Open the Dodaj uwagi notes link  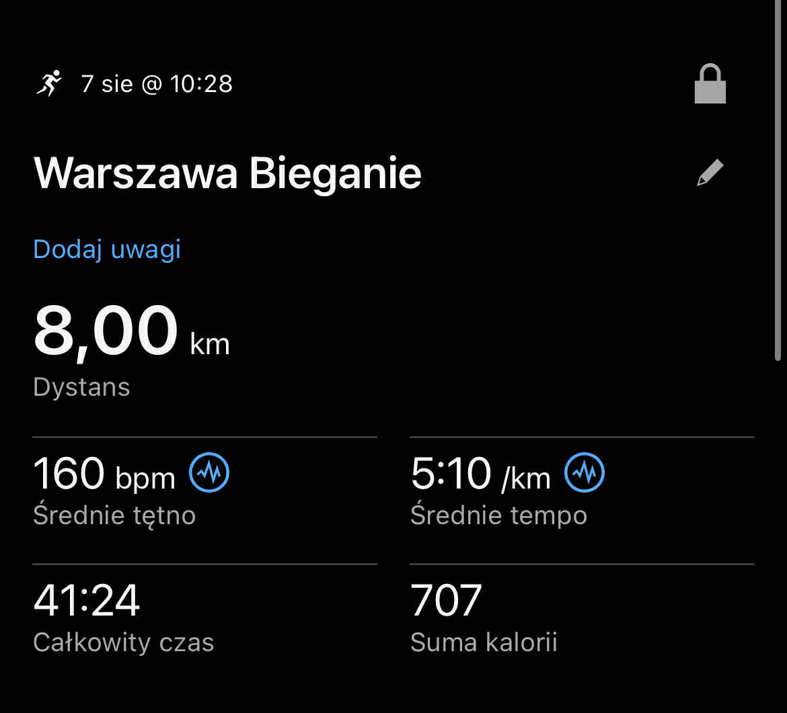(x=107, y=249)
